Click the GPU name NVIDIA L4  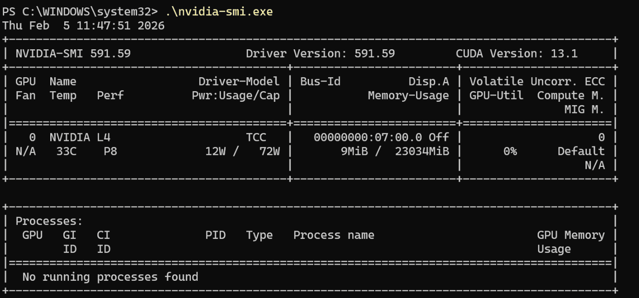coord(80,137)
